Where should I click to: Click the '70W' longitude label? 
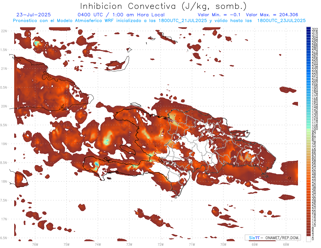click(223, 244)
